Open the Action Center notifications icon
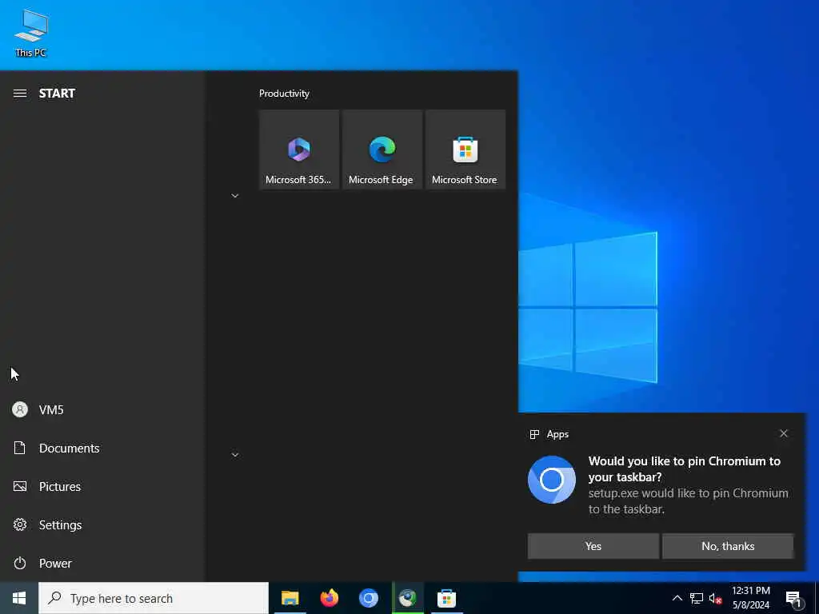 pos(794,598)
